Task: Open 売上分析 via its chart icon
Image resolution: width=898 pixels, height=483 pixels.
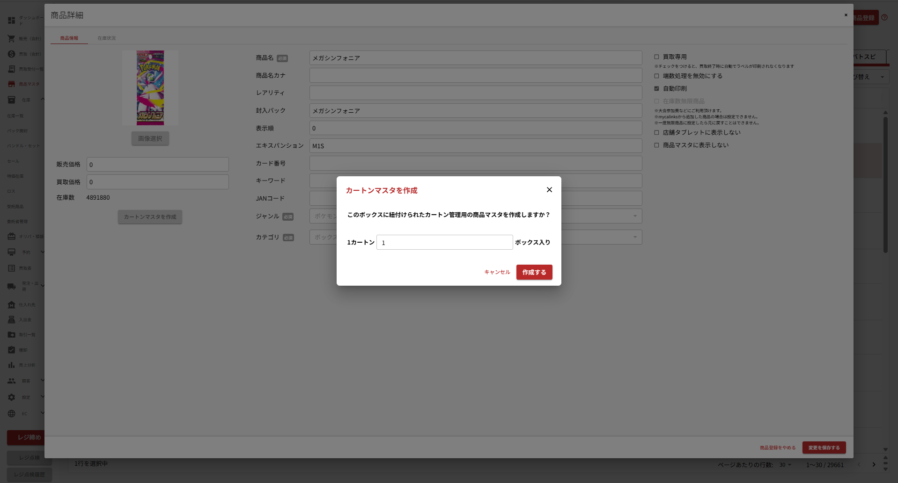Action: [x=11, y=365]
